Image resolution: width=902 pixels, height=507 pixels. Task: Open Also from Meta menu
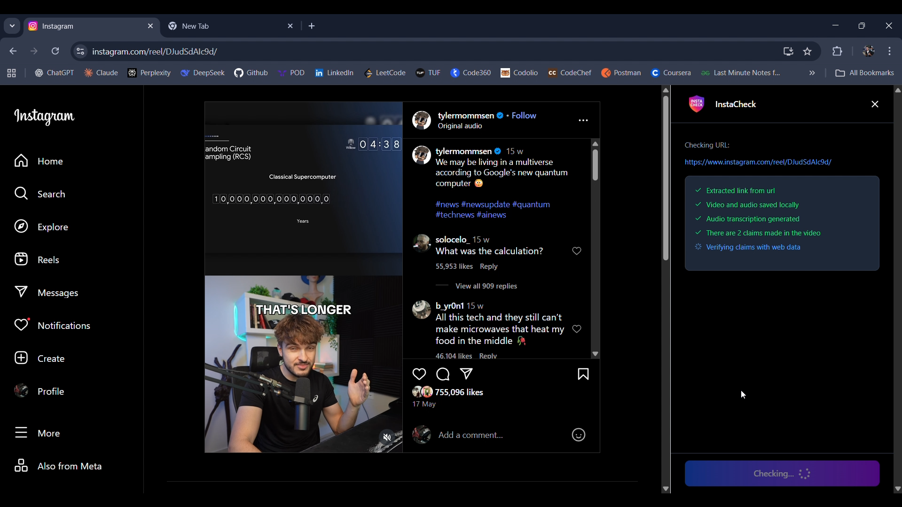(58, 466)
